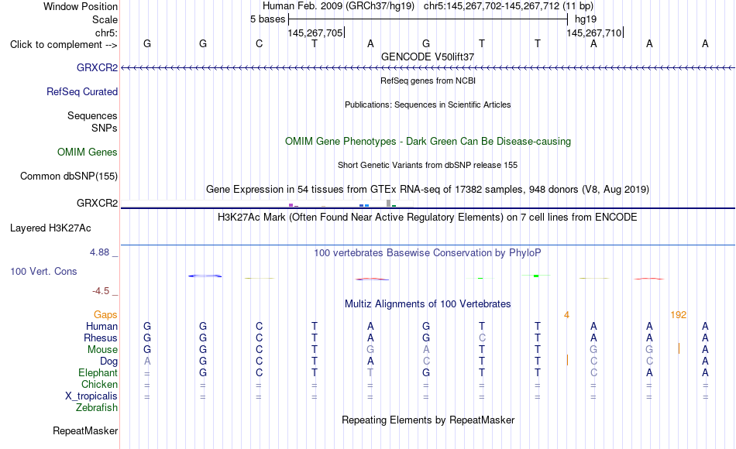Screen dimensions: 736x449
Task: Click the Elephant species label
Action: pos(98,372)
